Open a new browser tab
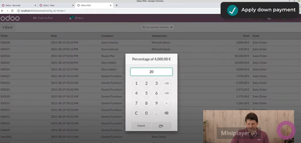This screenshot has width=301, height=143. tap(116, 5)
